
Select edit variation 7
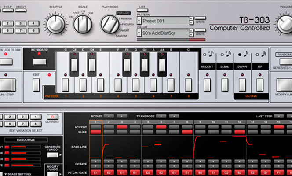[23, 124]
